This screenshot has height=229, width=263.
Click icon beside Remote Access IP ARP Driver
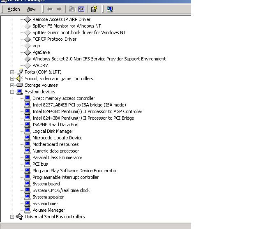coord(28,19)
